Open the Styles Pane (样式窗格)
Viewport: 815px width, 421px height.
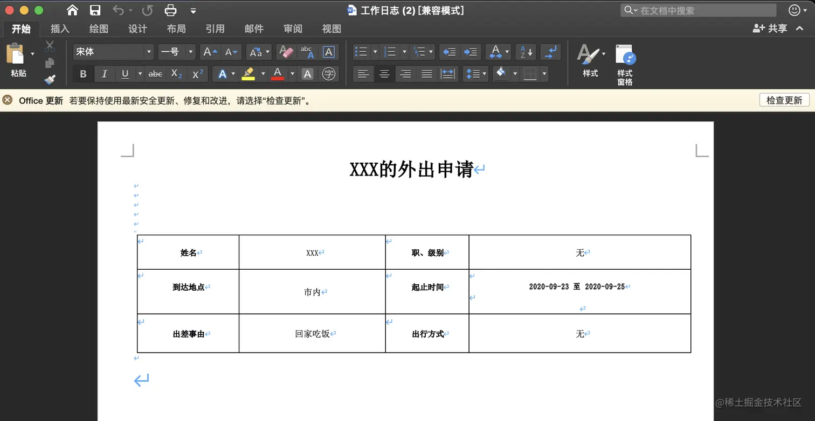pos(625,65)
